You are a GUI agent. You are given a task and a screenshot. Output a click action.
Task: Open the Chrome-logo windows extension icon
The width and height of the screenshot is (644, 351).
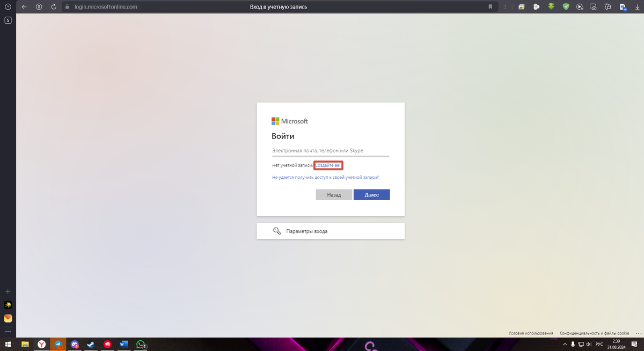coord(522,7)
